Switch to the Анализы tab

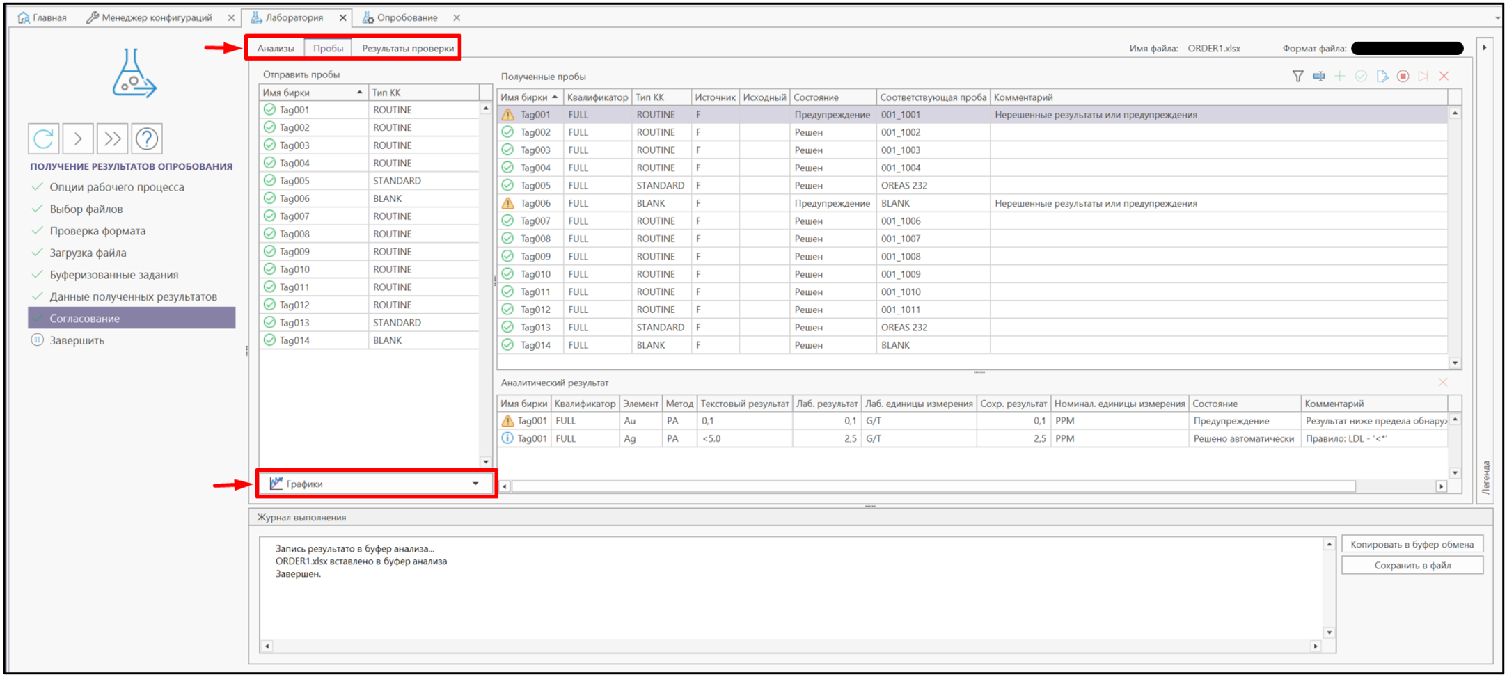(276, 49)
